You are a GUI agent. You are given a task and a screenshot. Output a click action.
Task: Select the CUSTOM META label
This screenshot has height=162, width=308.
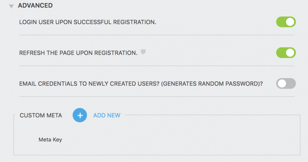[x=41, y=115]
